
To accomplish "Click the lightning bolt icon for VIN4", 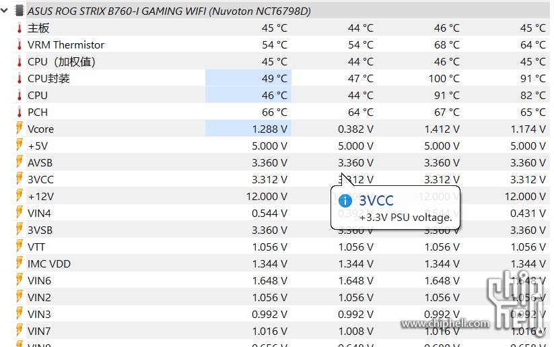I will coord(20,213).
